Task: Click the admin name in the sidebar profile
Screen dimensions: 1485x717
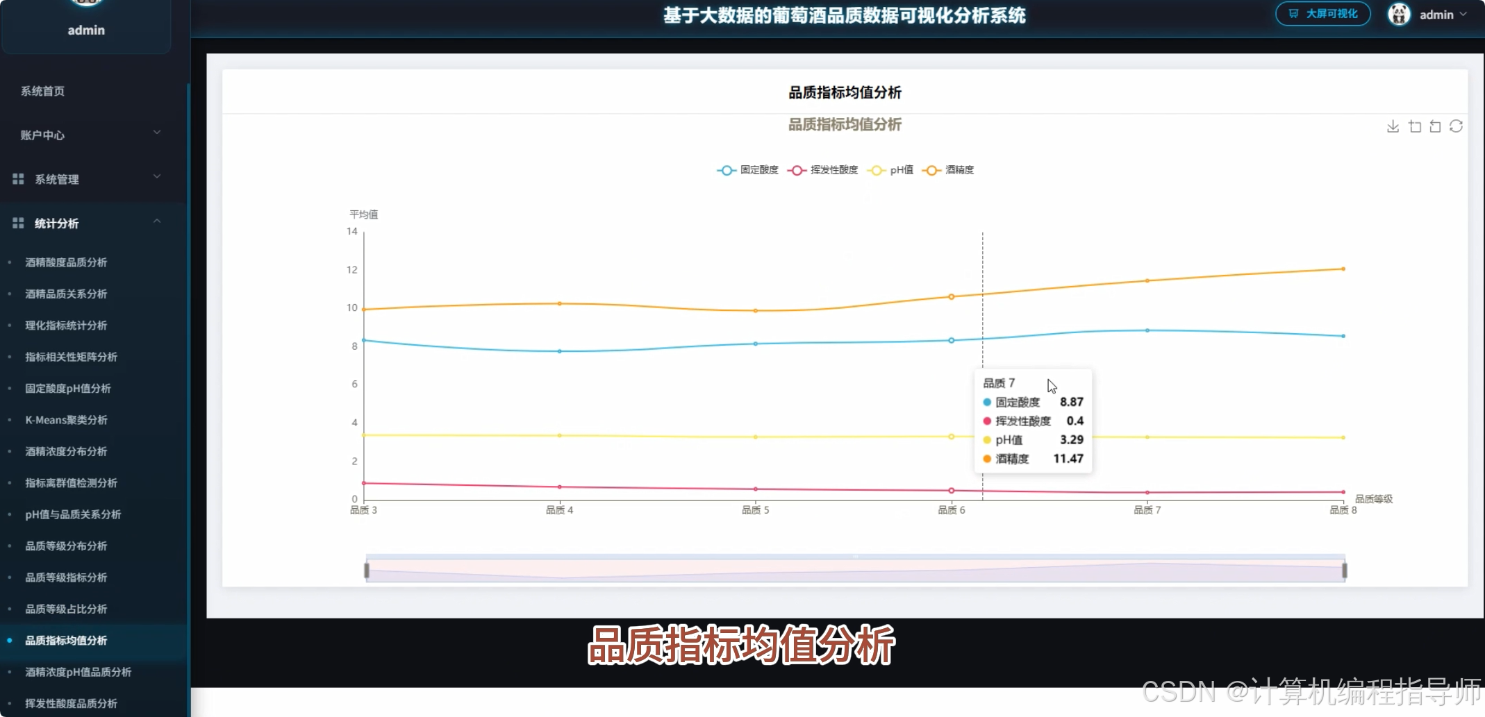Action: (x=86, y=30)
